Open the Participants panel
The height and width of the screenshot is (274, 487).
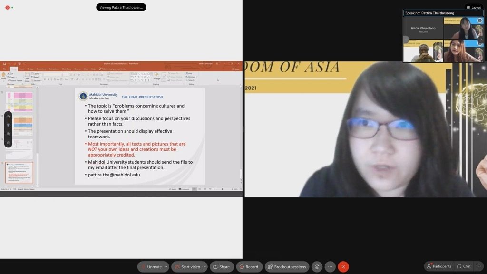(x=438, y=266)
